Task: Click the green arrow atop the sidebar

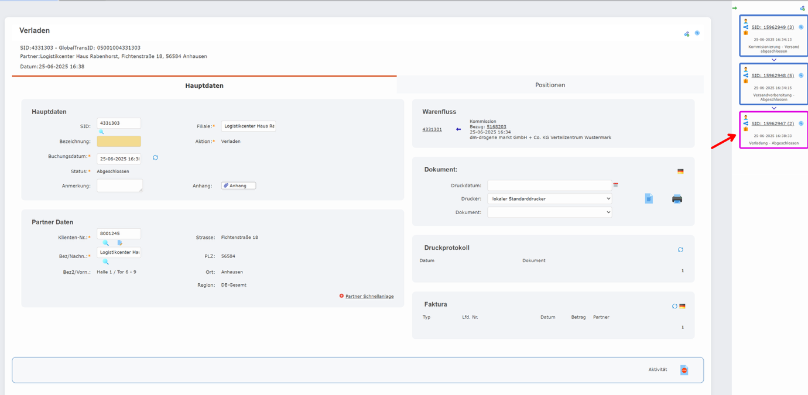Action: pyautogui.click(x=735, y=8)
